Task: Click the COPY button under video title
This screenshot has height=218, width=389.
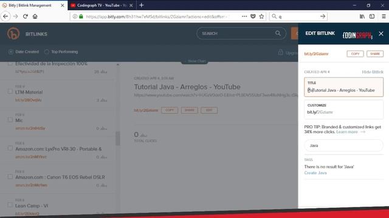Action: [x=170, y=110]
